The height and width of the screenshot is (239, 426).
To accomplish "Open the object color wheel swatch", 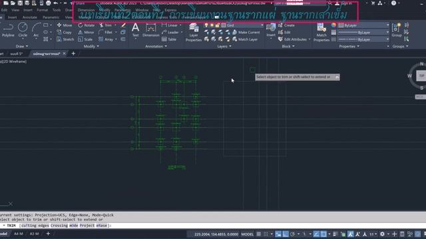I will 333,25.
